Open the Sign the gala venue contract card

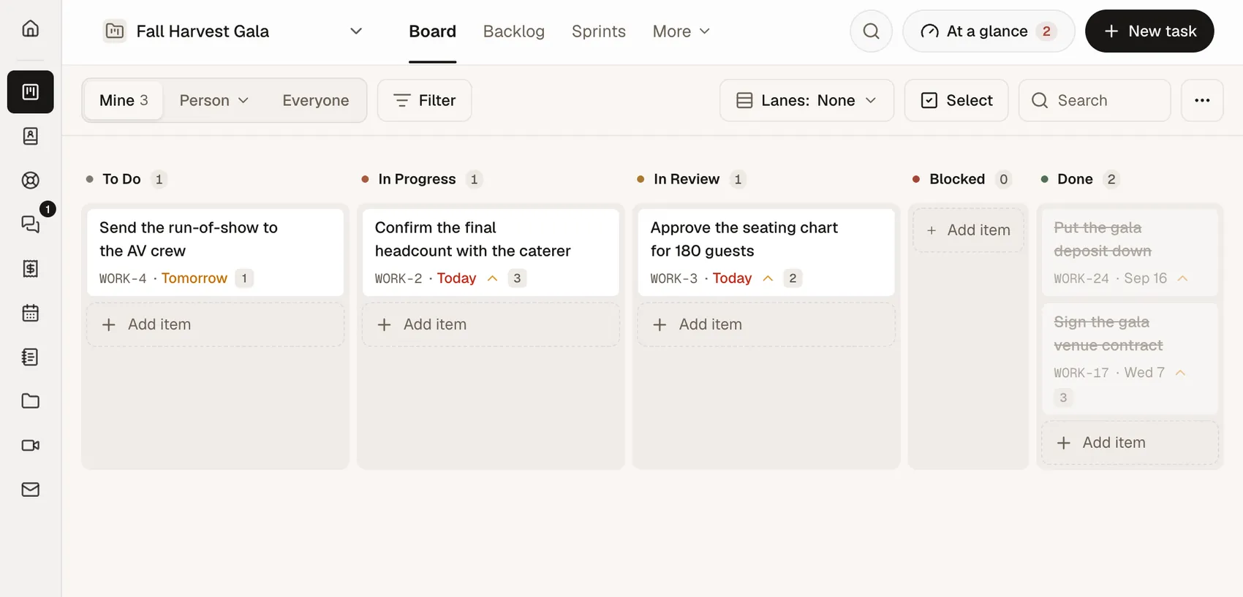point(1130,359)
